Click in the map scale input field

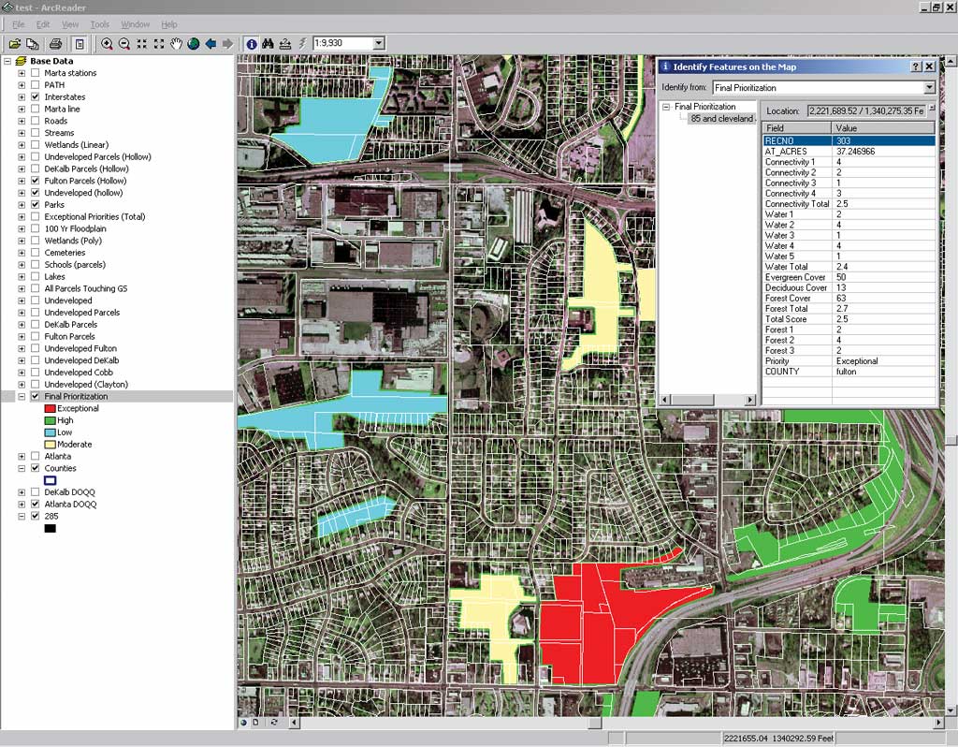pyautogui.click(x=342, y=43)
